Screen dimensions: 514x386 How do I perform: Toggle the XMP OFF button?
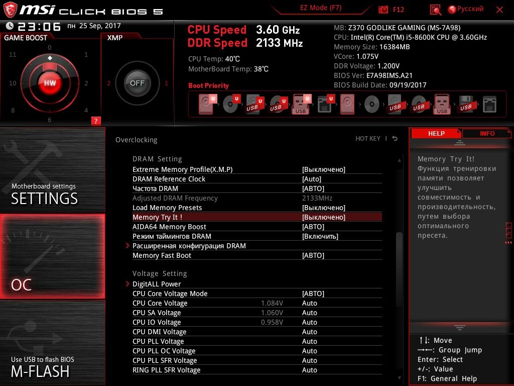(x=137, y=83)
